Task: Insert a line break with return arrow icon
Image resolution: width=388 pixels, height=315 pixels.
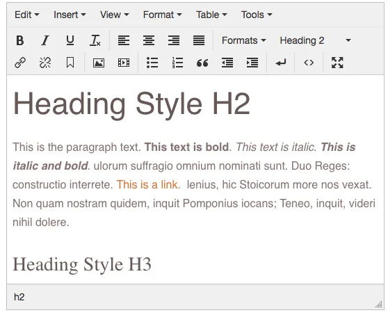Action: 281,63
